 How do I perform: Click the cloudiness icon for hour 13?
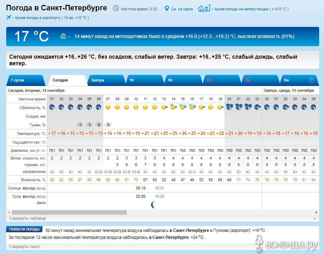point(164,107)
